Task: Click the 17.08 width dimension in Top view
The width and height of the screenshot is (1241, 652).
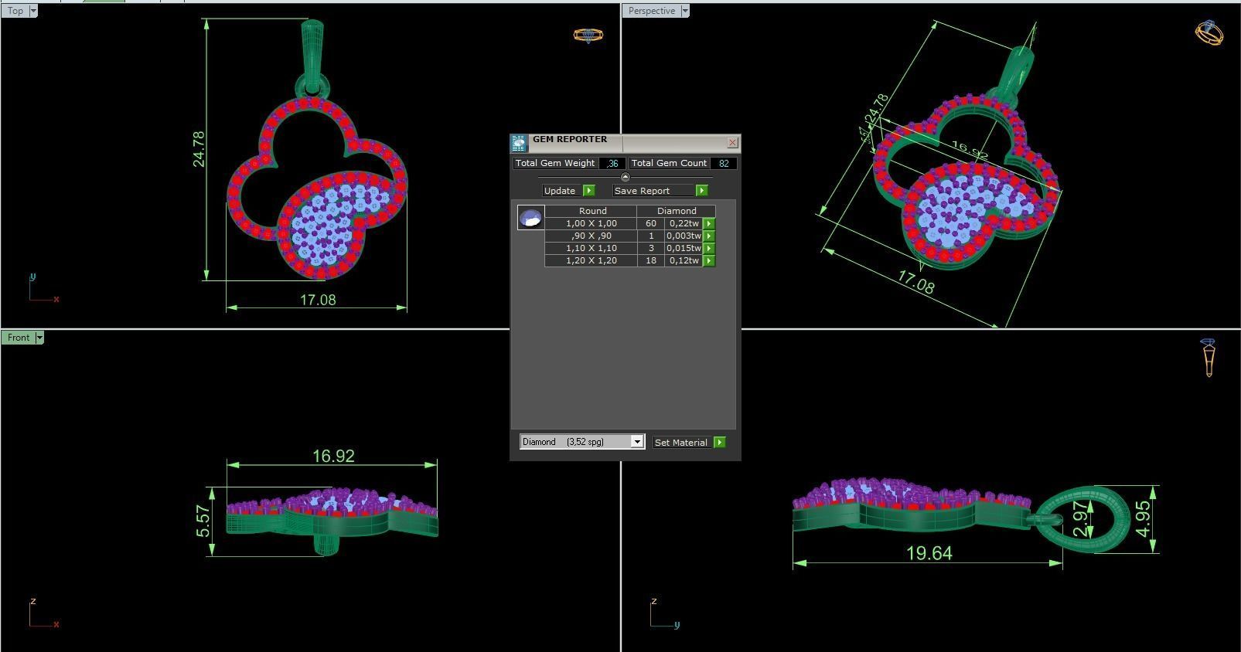Action: (318, 300)
